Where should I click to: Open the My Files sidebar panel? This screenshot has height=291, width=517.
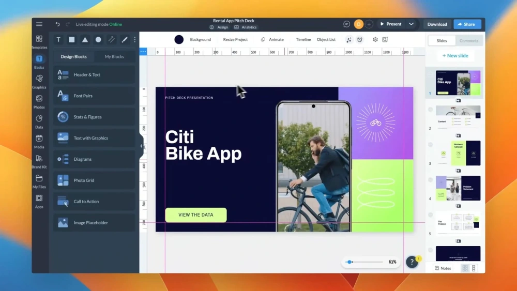click(39, 181)
